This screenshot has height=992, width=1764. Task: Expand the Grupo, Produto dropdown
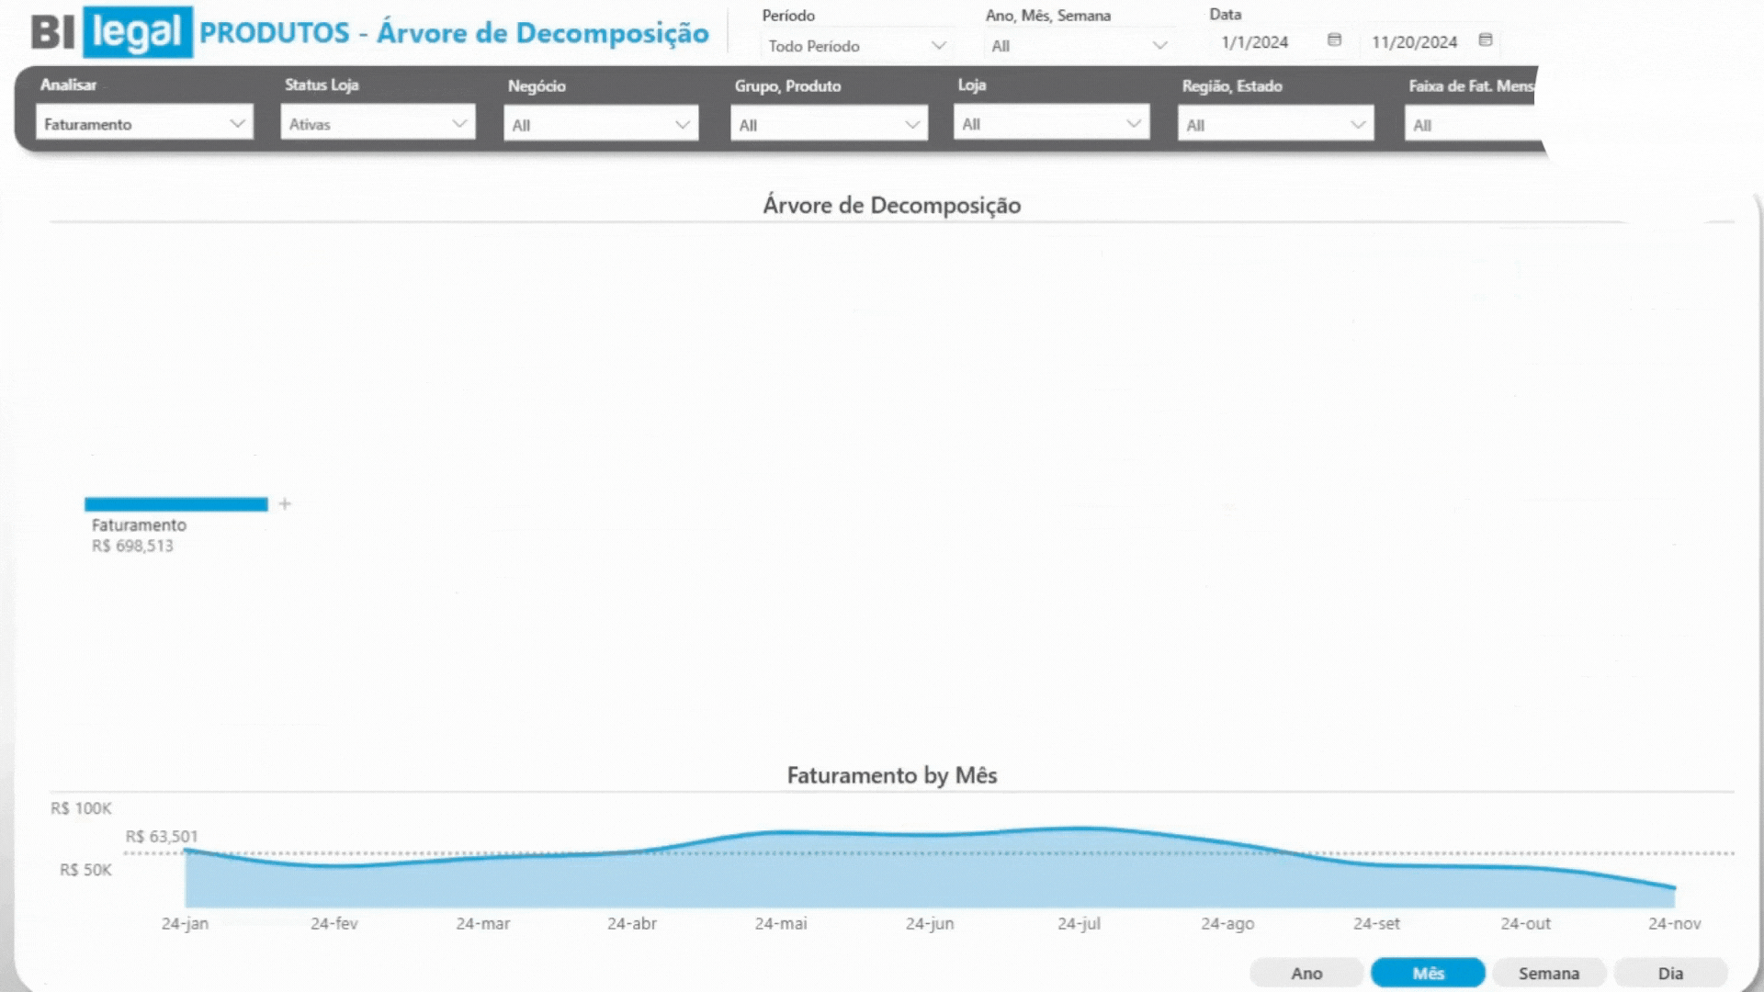[828, 125]
